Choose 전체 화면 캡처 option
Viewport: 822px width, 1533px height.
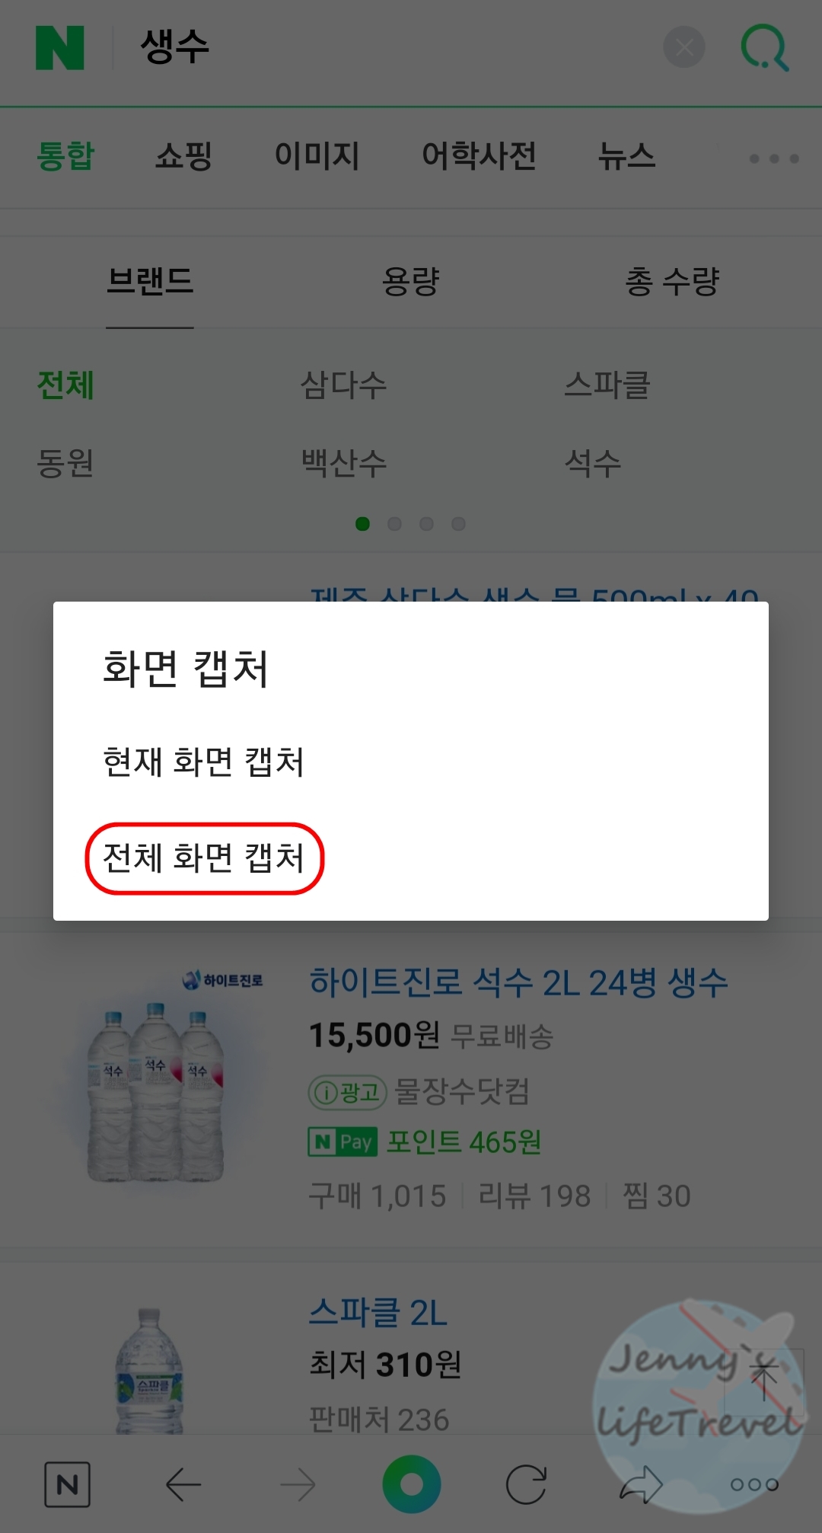(204, 858)
